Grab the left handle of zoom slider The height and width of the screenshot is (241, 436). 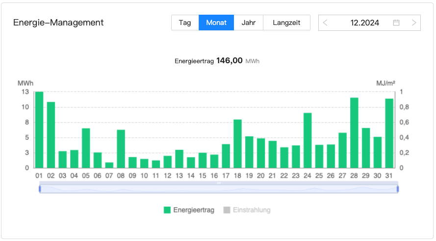(x=40, y=189)
